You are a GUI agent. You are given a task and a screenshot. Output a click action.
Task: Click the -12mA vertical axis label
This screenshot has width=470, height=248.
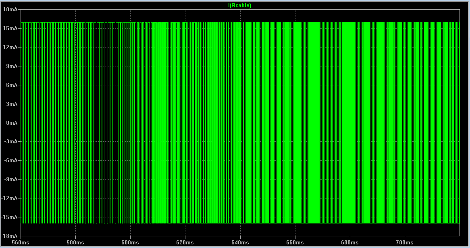[x=9, y=198]
